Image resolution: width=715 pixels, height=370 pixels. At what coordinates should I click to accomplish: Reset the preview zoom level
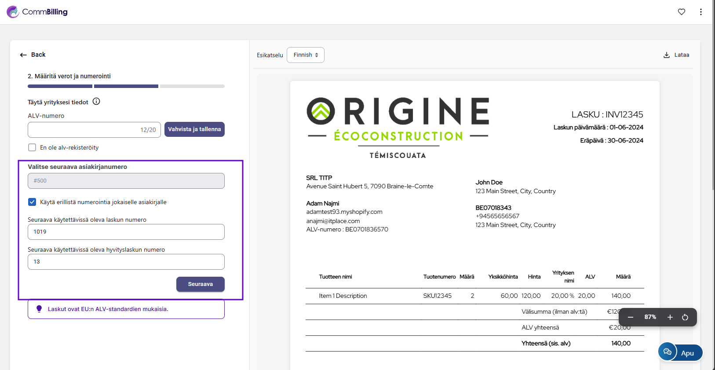tap(685, 317)
